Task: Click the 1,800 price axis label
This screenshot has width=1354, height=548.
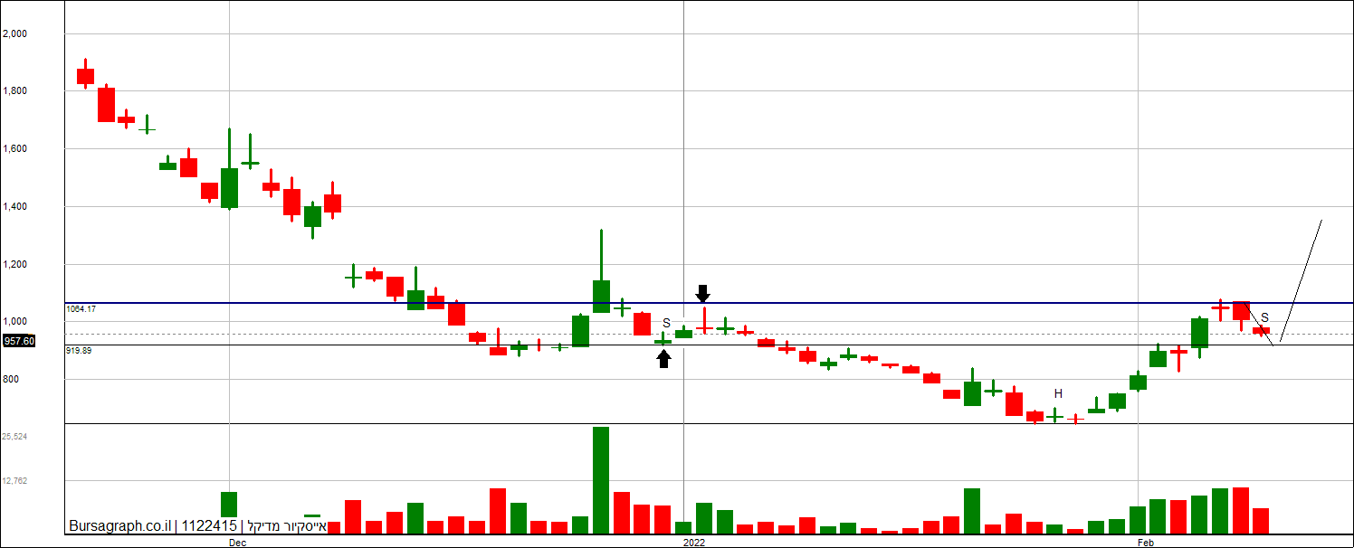Action: point(15,91)
